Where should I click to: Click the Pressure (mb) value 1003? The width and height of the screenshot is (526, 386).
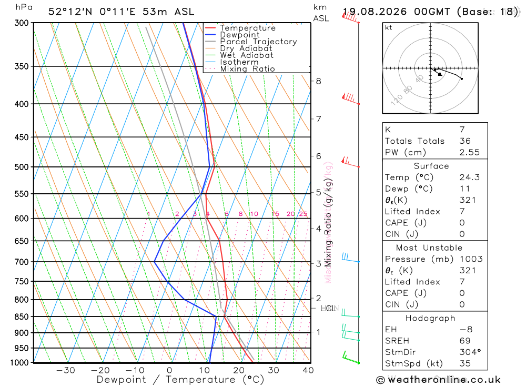point(471,259)
